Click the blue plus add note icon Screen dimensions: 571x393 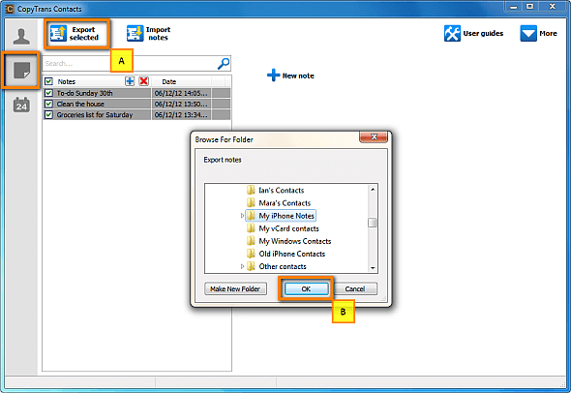coord(130,81)
